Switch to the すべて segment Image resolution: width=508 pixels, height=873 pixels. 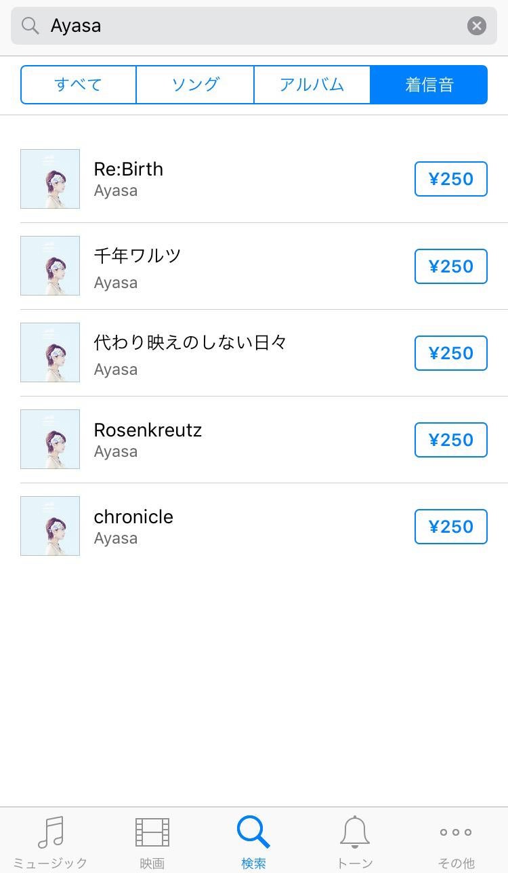[79, 85]
